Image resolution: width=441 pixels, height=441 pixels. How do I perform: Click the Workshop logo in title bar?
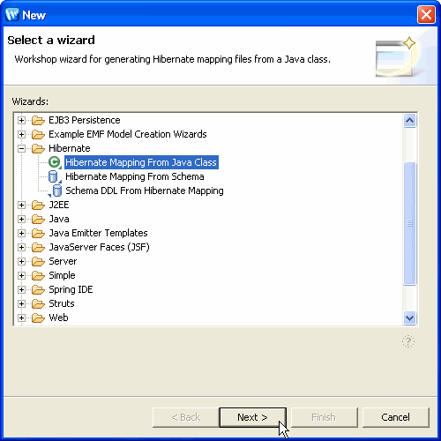[x=12, y=14]
